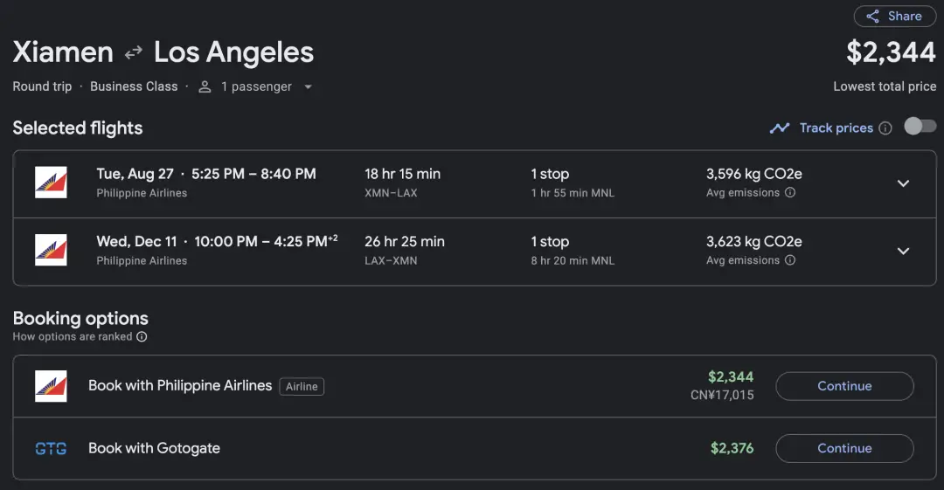This screenshot has height=490, width=944.
Task: Continue booking with Philippine Airlines
Action: (844, 386)
